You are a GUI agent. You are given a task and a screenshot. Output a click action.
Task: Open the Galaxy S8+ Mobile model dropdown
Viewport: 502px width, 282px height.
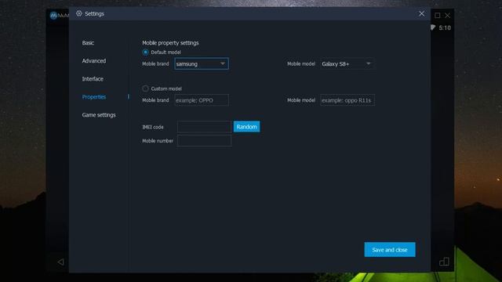click(x=347, y=63)
